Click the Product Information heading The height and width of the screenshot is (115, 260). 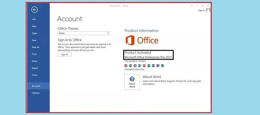(141, 31)
